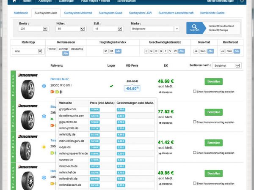Click the snowflake icon in the 49.85 € row

pyautogui.click(x=44, y=178)
